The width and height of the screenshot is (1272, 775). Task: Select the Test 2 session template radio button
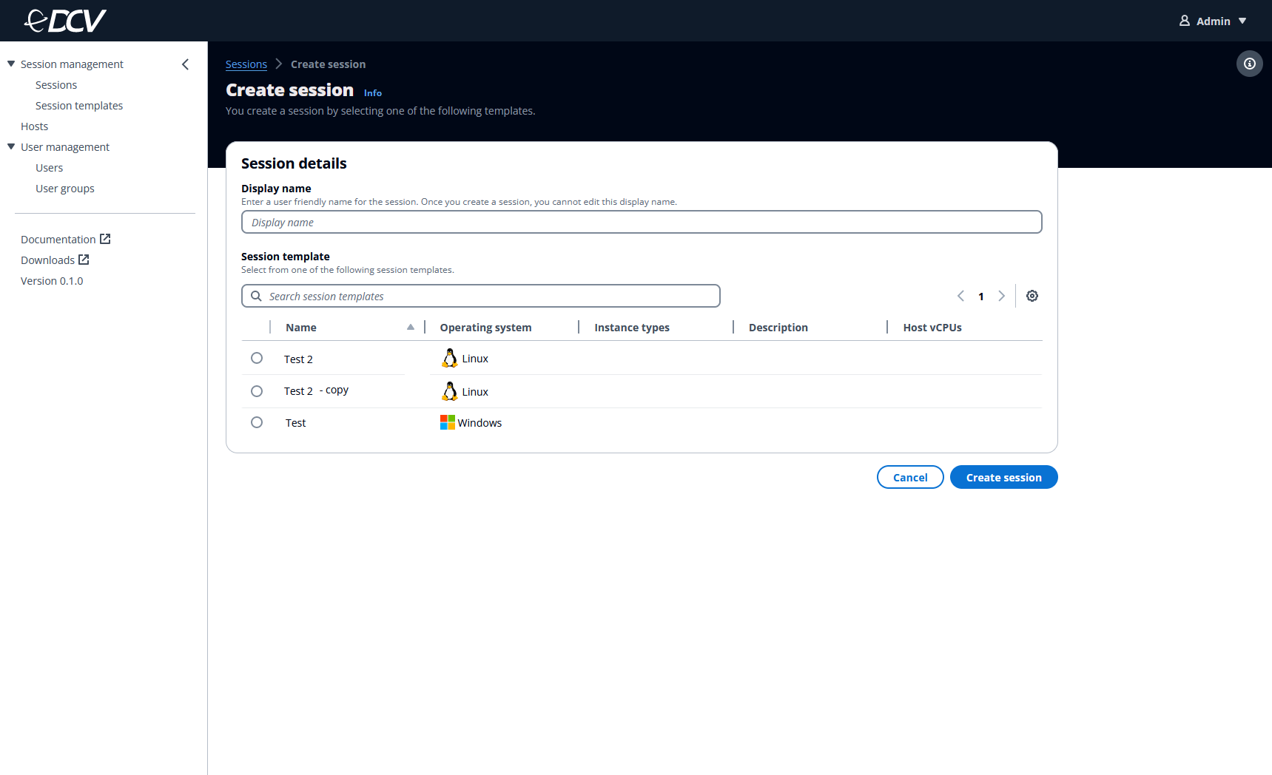pos(257,357)
